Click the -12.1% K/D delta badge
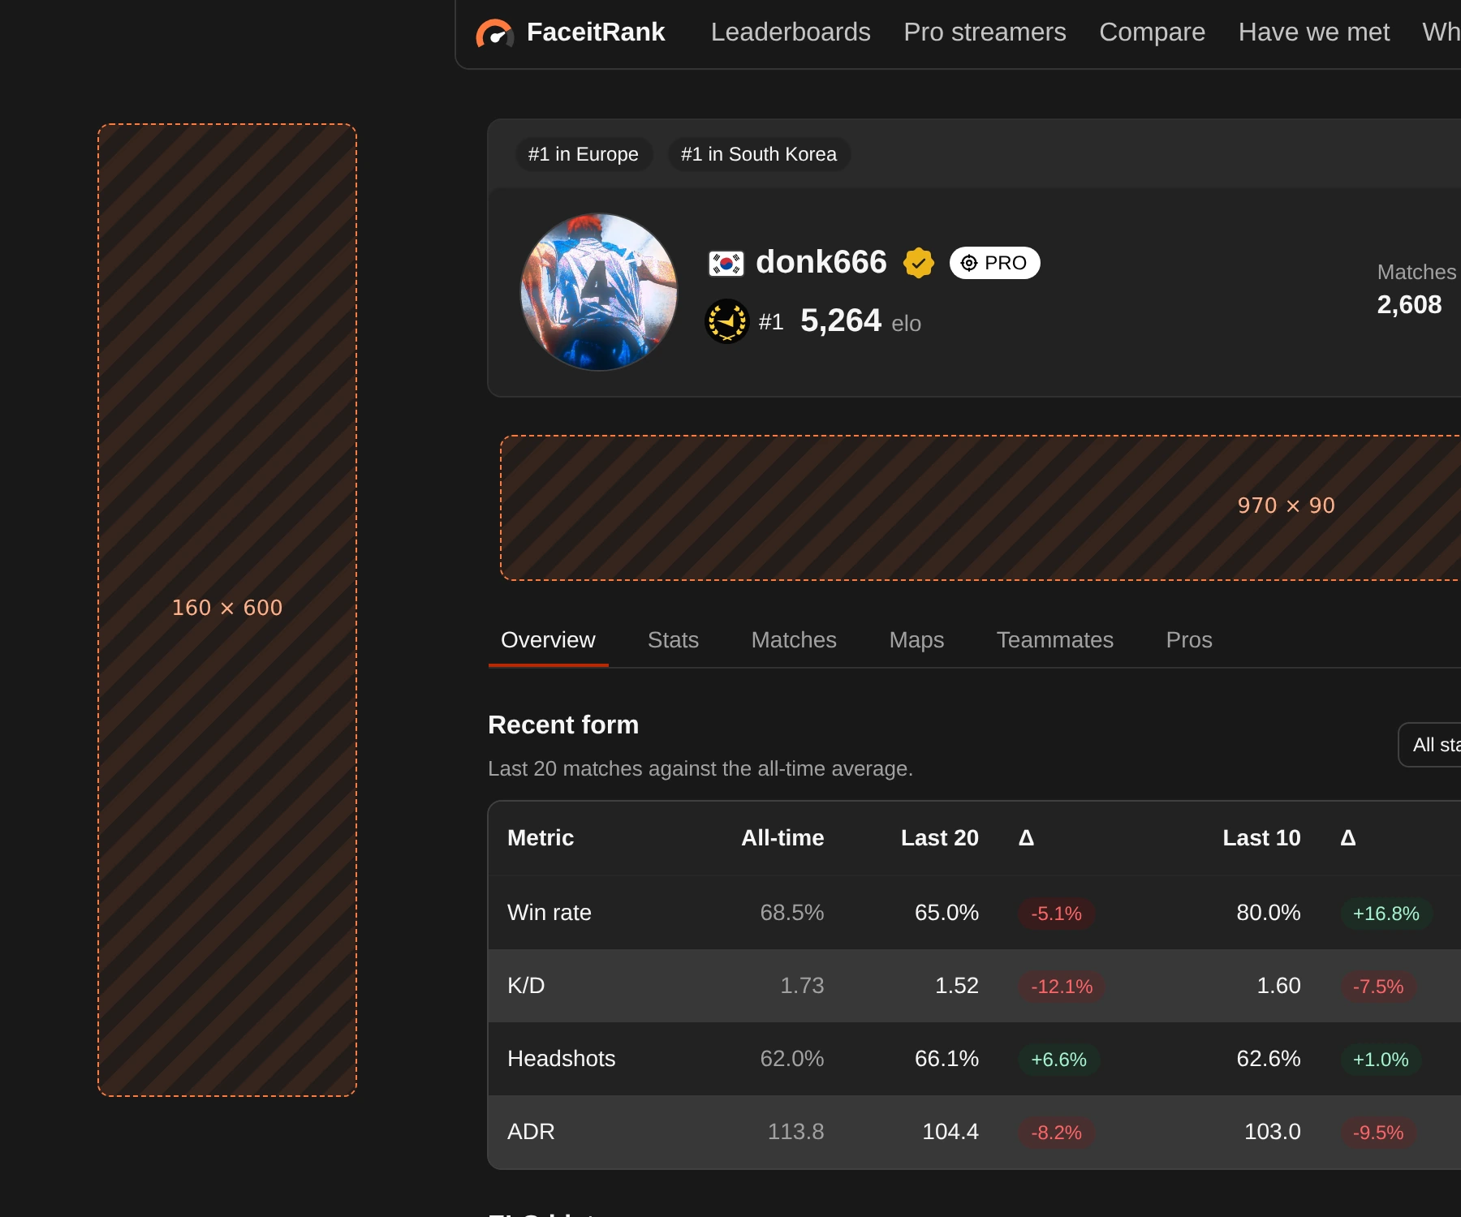 pos(1062,987)
